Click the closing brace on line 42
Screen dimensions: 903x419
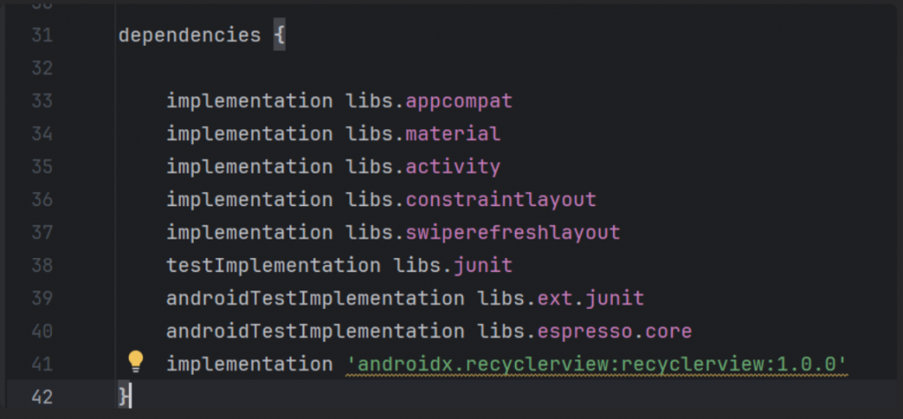123,397
